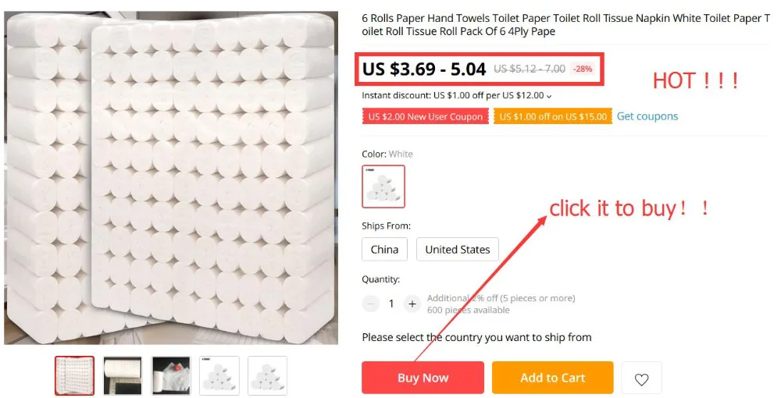Increase quantity with plus button
Screen dimensions: 781x398
coord(412,304)
